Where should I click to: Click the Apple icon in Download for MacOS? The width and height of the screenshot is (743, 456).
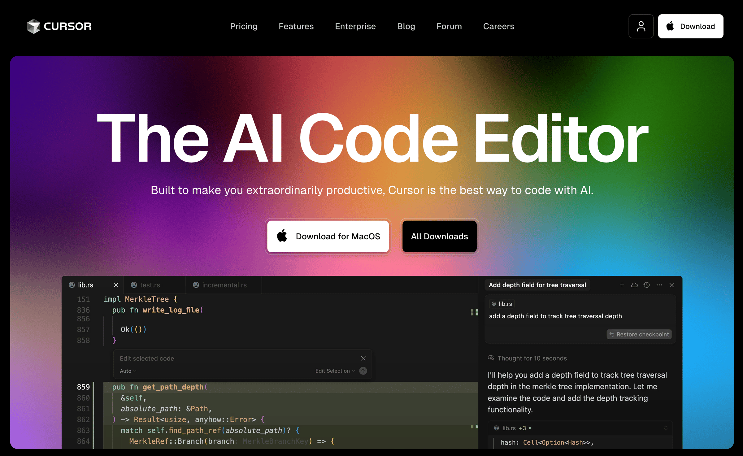(x=282, y=236)
